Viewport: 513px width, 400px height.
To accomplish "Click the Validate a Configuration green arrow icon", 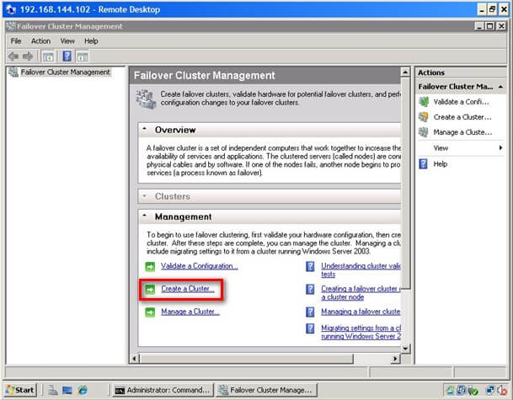I will coord(150,267).
